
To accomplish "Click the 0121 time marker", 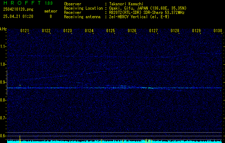I will [25, 31].
